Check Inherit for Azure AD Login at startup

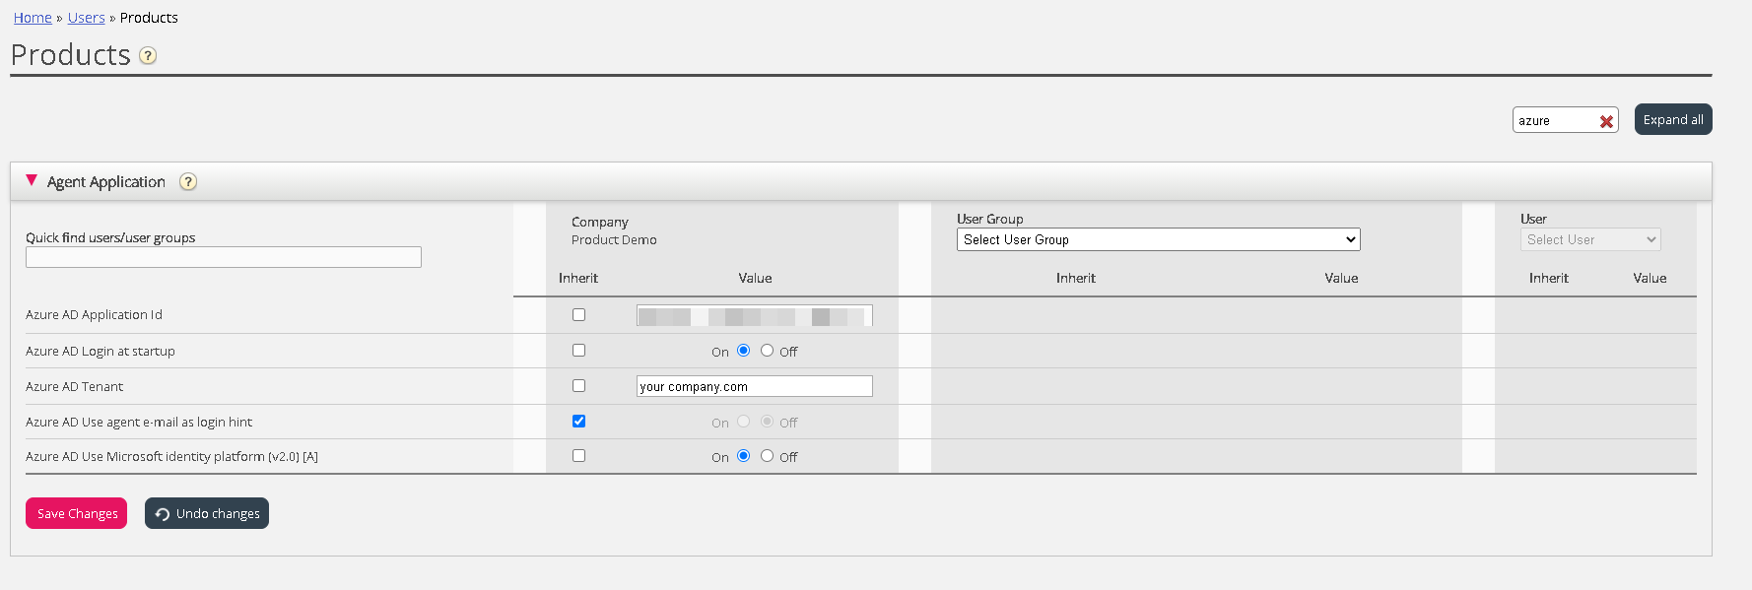click(578, 351)
